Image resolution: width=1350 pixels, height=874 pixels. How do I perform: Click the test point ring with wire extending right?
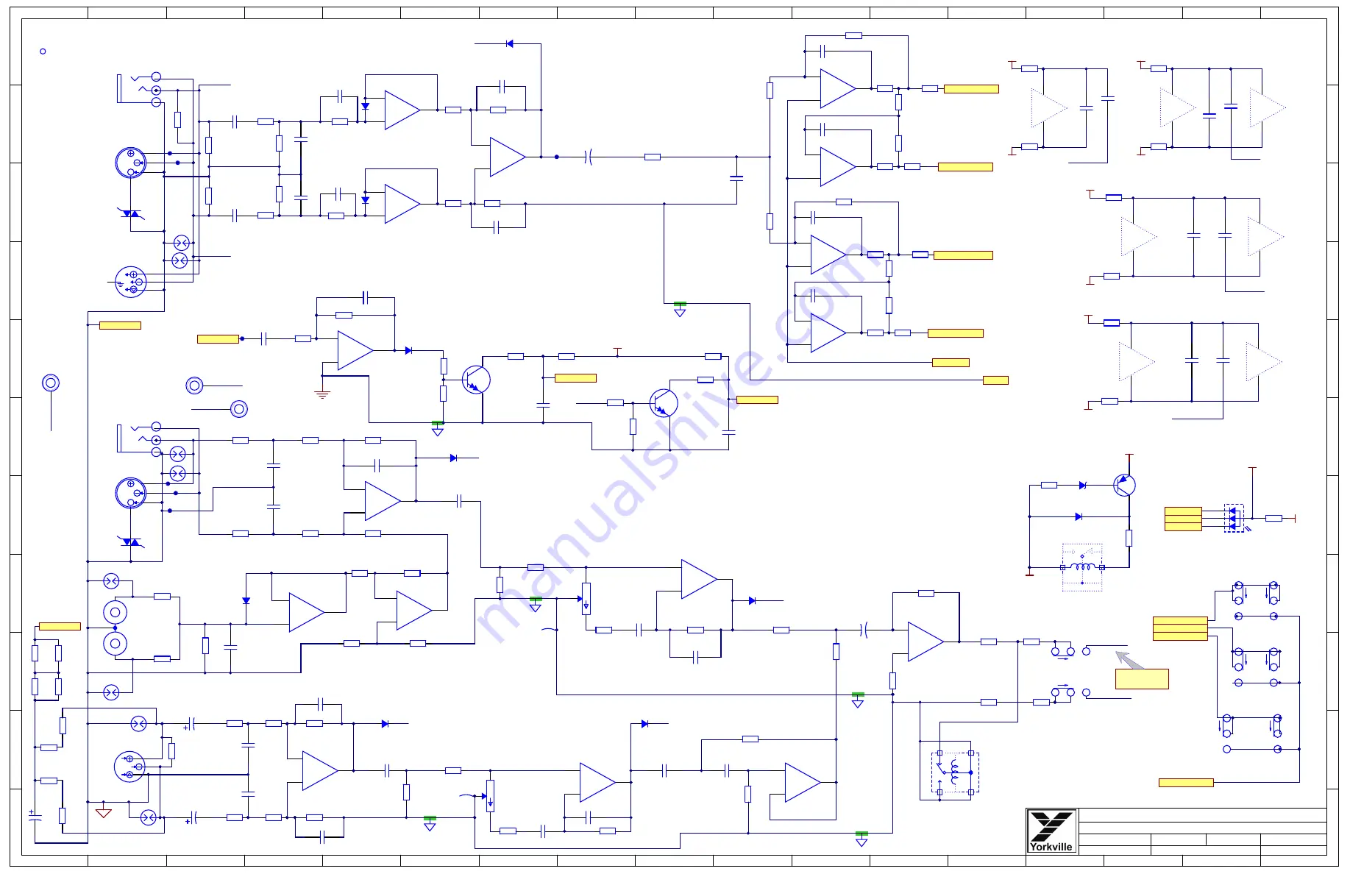[194, 386]
